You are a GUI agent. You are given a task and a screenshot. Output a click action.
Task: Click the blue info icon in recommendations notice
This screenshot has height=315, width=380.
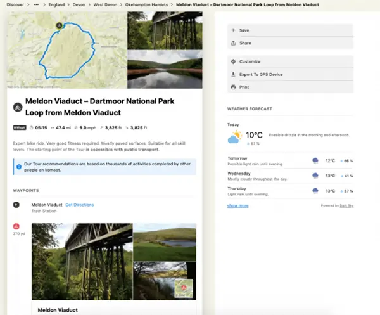pos(19,167)
